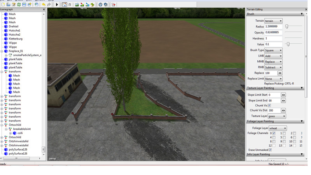Collapse the Texture Layer Painting section
311x175 pixels.
point(302,88)
